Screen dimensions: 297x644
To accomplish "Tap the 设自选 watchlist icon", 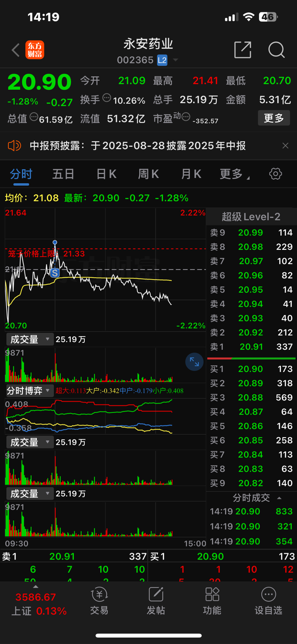I will [268, 601].
